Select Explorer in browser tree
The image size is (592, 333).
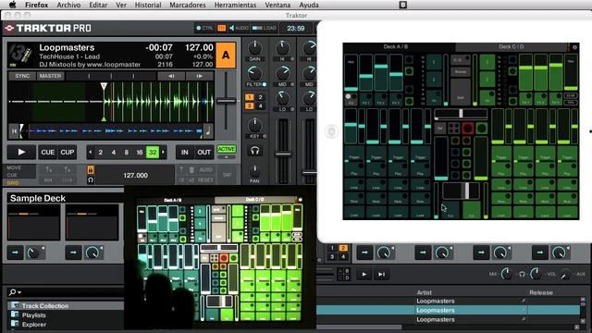pyautogui.click(x=34, y=325)
